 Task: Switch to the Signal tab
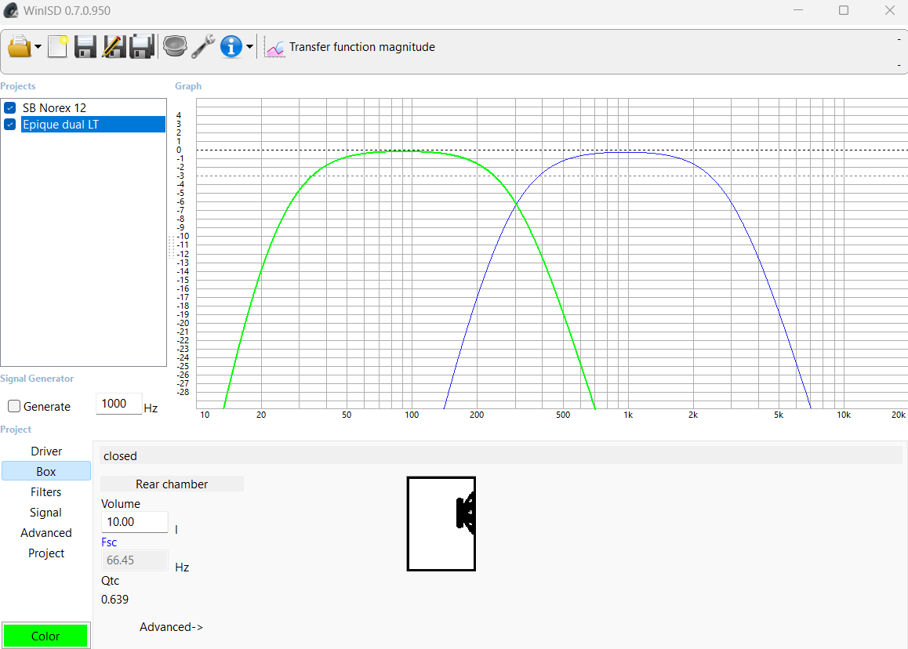[46, 513]
